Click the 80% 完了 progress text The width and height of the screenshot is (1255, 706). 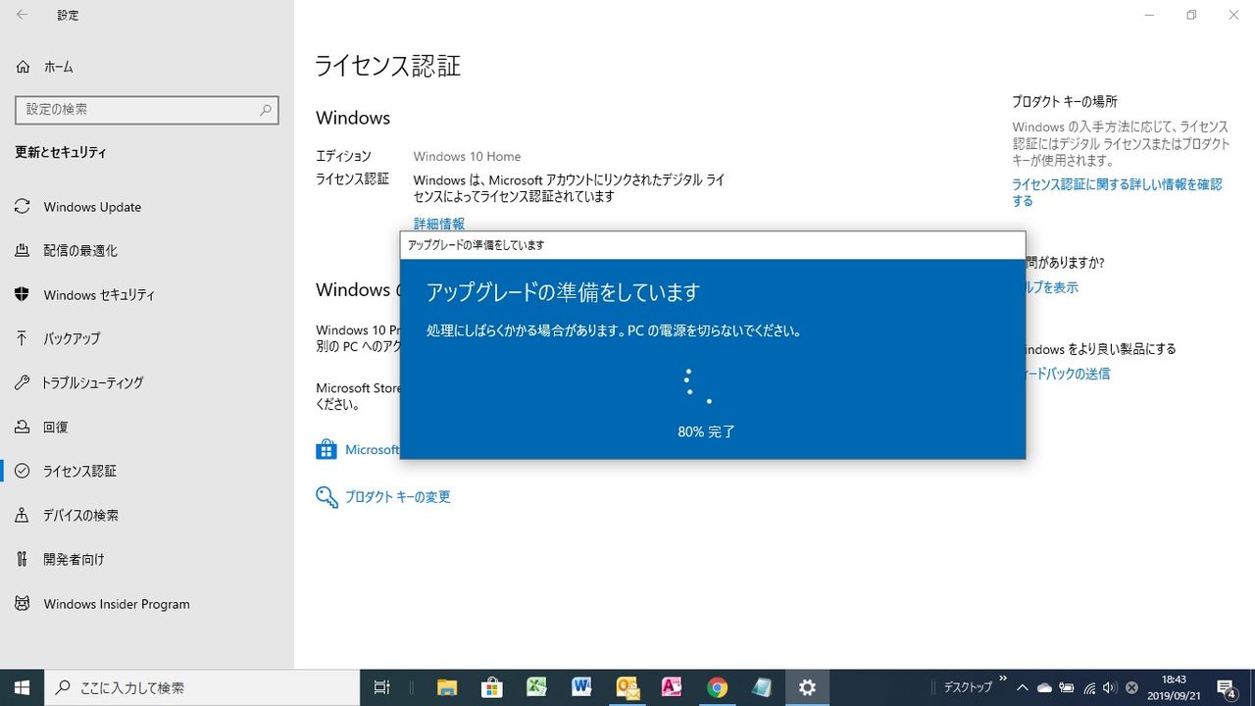[706, 431]
